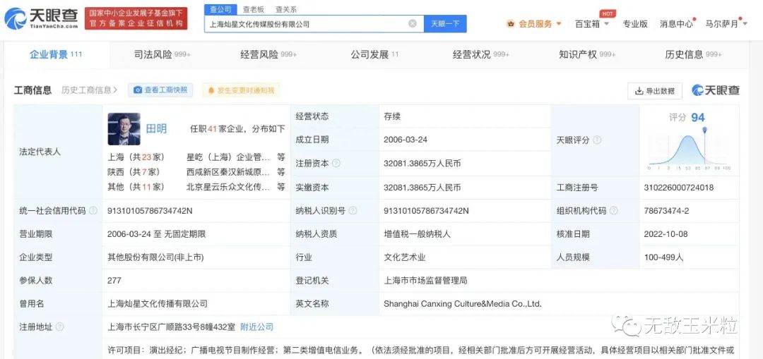
Task: Expand 历史工商信息 chevron link
Action: pos(90,90)
